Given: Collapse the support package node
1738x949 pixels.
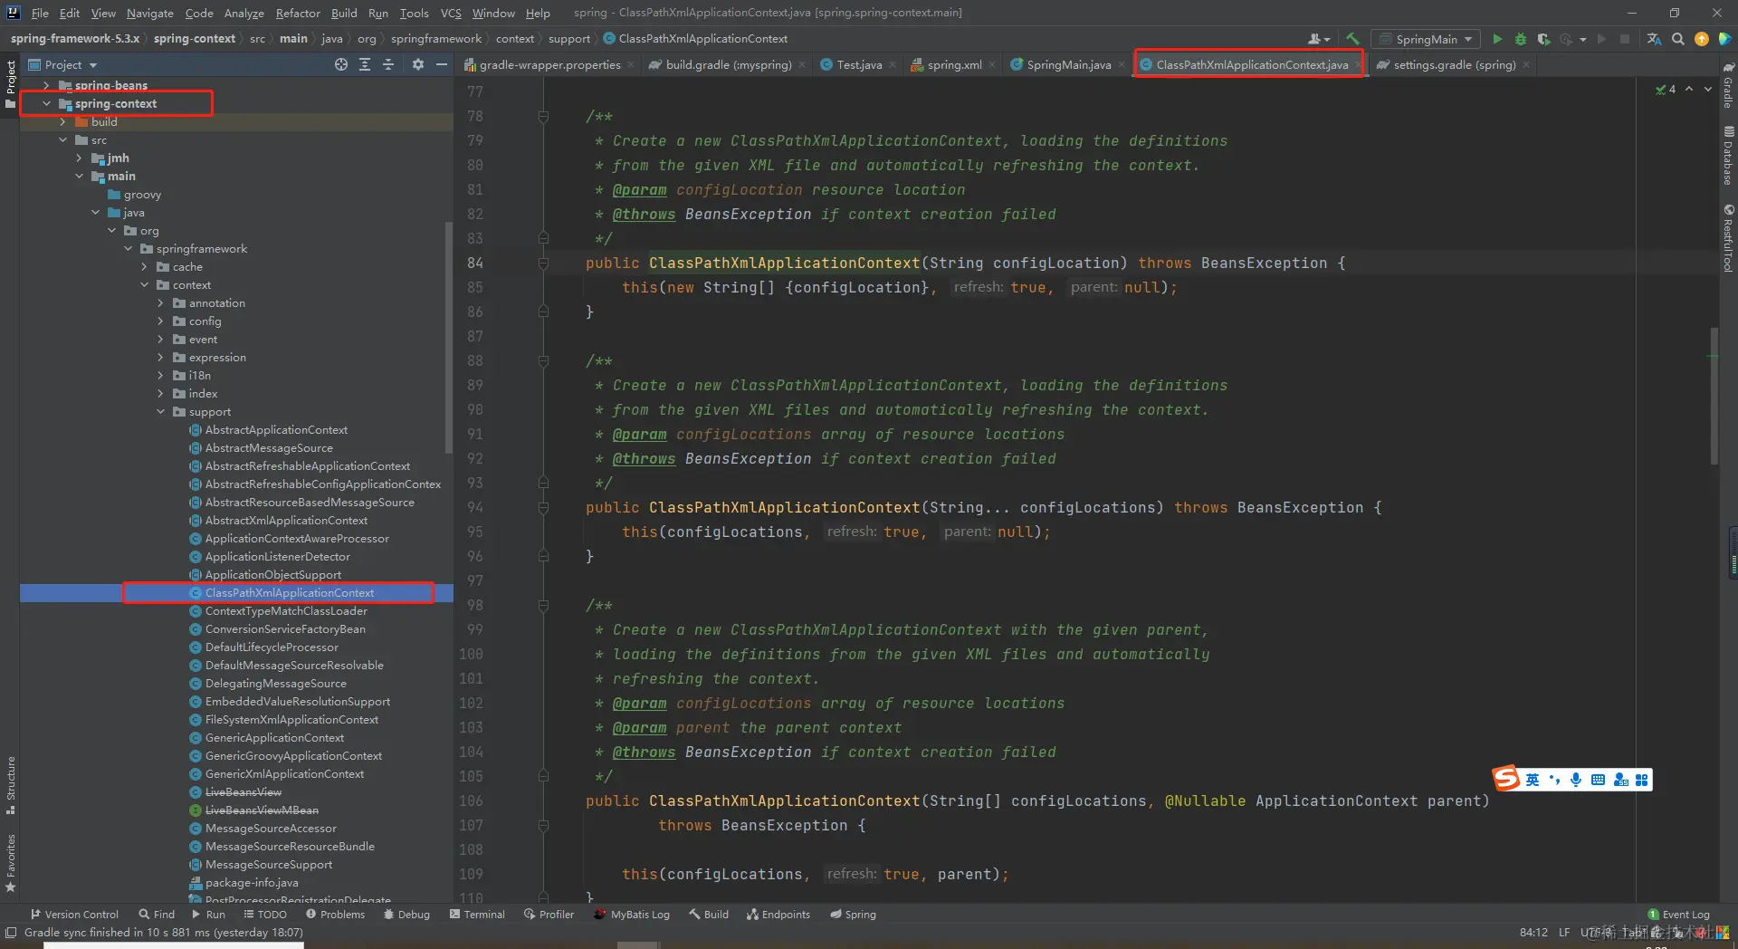Looking at the screenshot, I should pyautogui.click(x=160, y=411).
